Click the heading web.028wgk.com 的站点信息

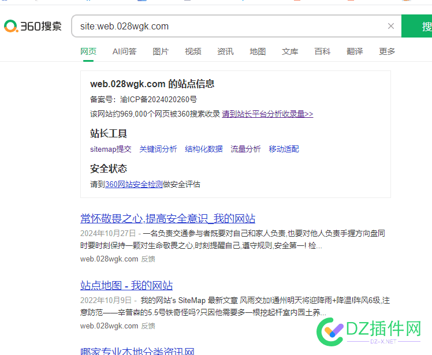point(152,84)
